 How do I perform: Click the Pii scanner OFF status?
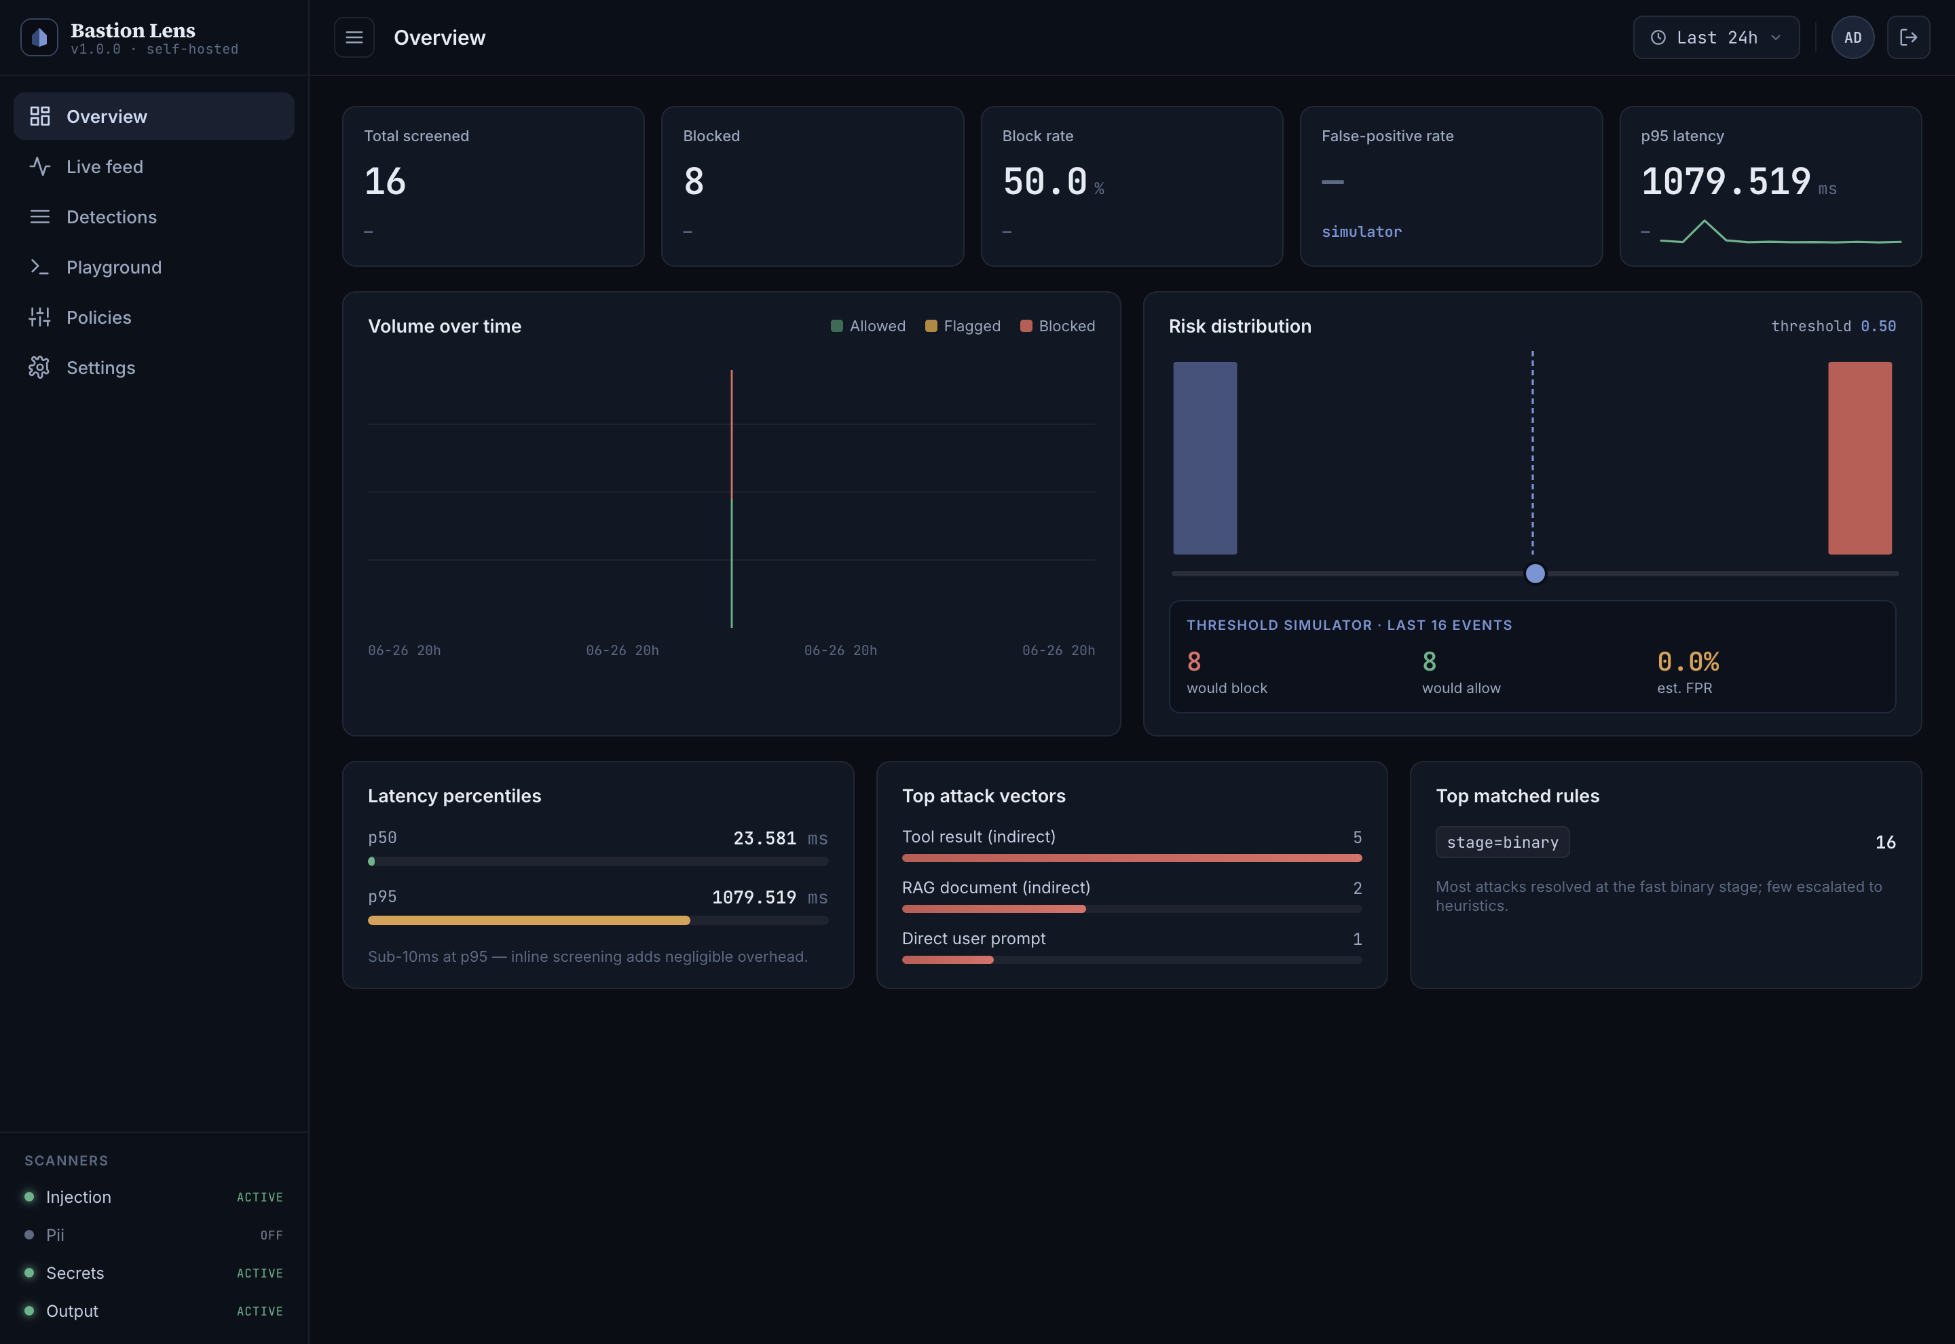coord(271,1235)
